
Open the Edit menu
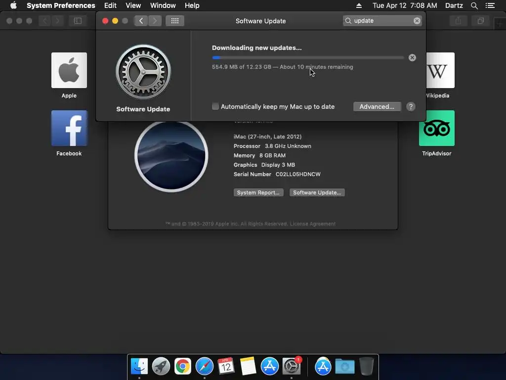click(110, 5)
